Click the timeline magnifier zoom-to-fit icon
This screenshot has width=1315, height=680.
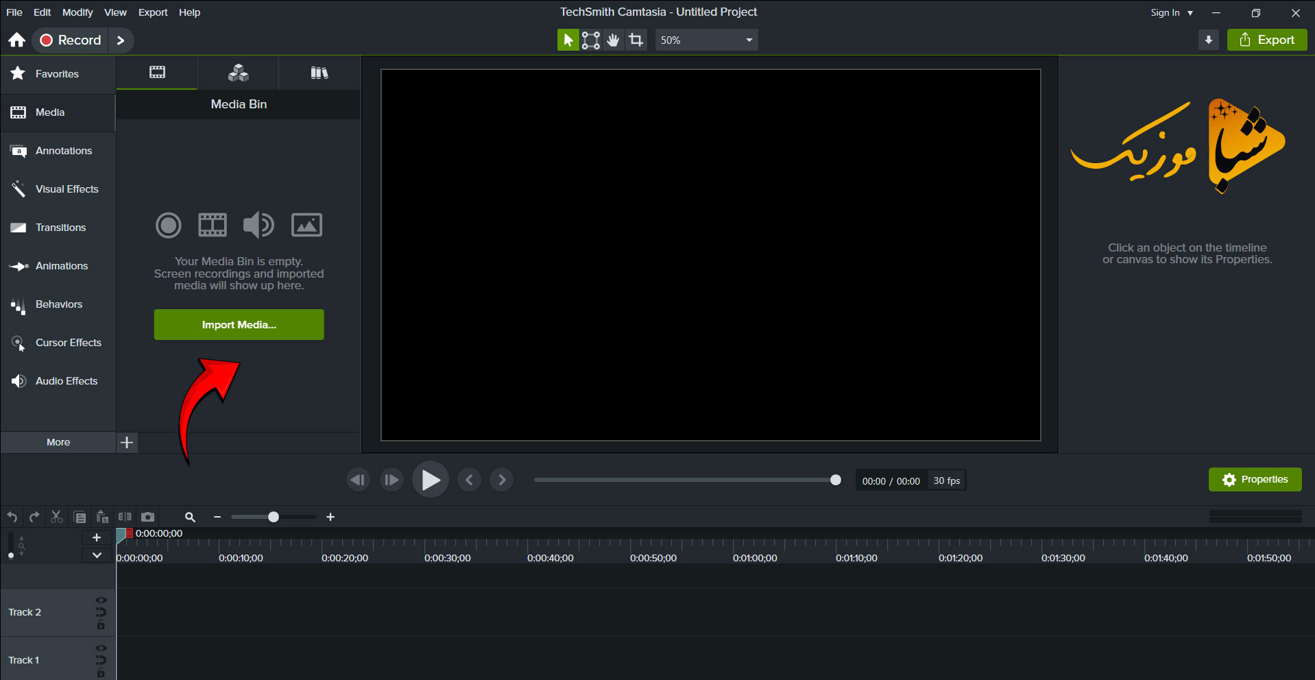pyautogui.click(x=190, y=517)
